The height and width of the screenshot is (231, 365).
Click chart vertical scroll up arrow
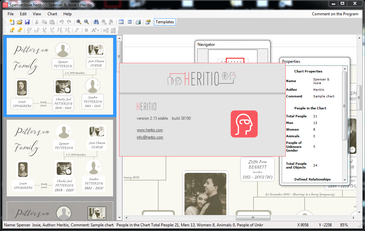(x=359, y=38)
